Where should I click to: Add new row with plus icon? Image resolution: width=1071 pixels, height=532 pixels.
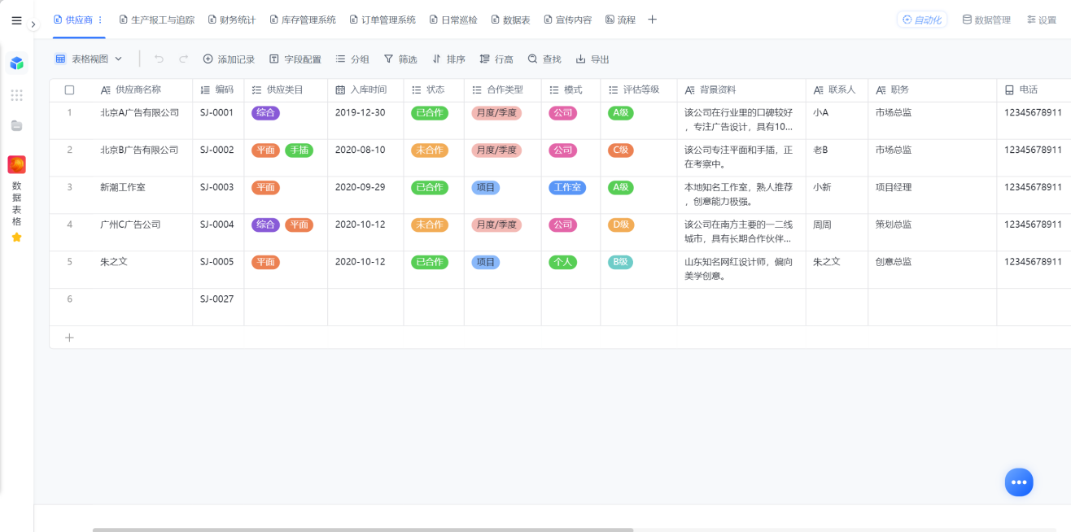(69, 338)
